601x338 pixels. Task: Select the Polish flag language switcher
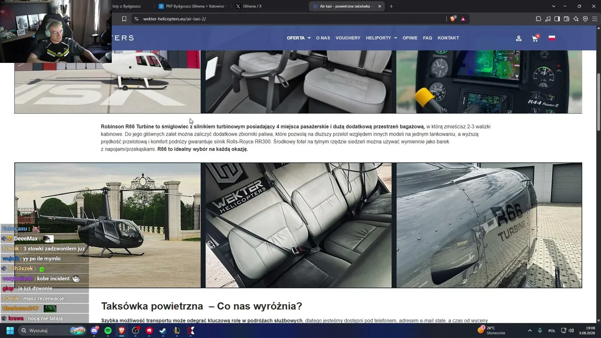[552, 38]
